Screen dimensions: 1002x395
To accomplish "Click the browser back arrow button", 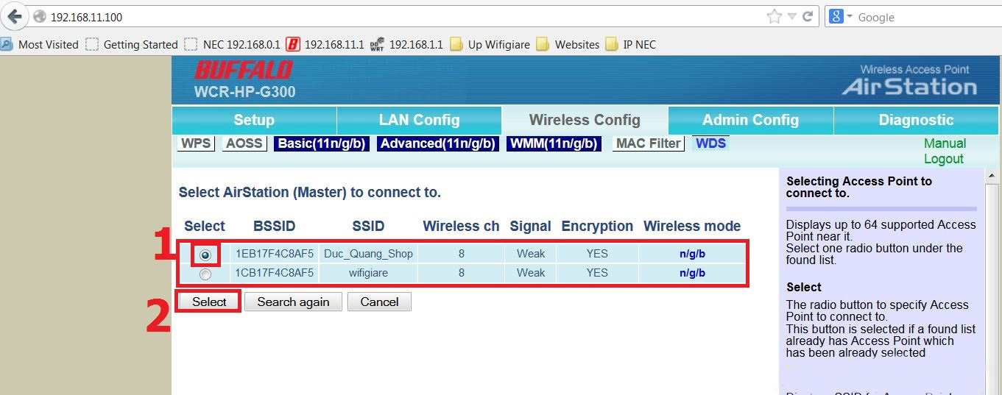I will click(15, 16).
